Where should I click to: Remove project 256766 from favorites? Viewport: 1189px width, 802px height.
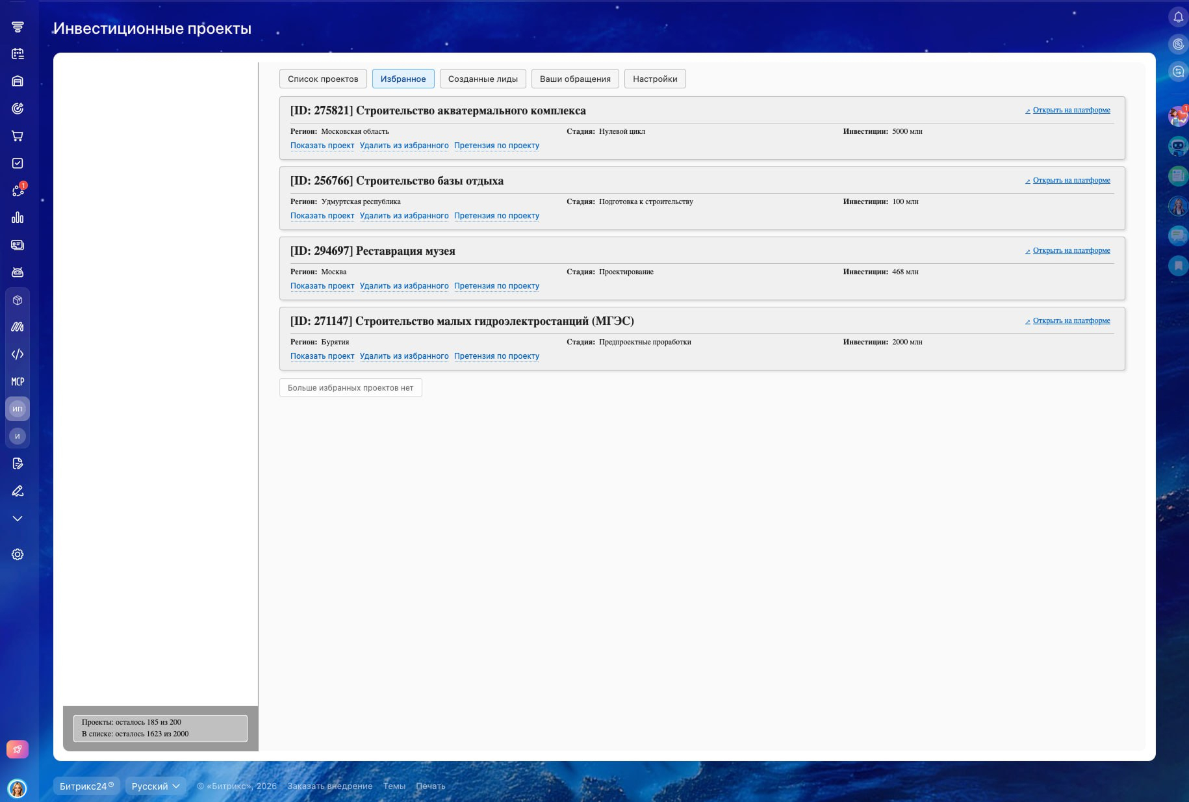(x=404, y=216)
